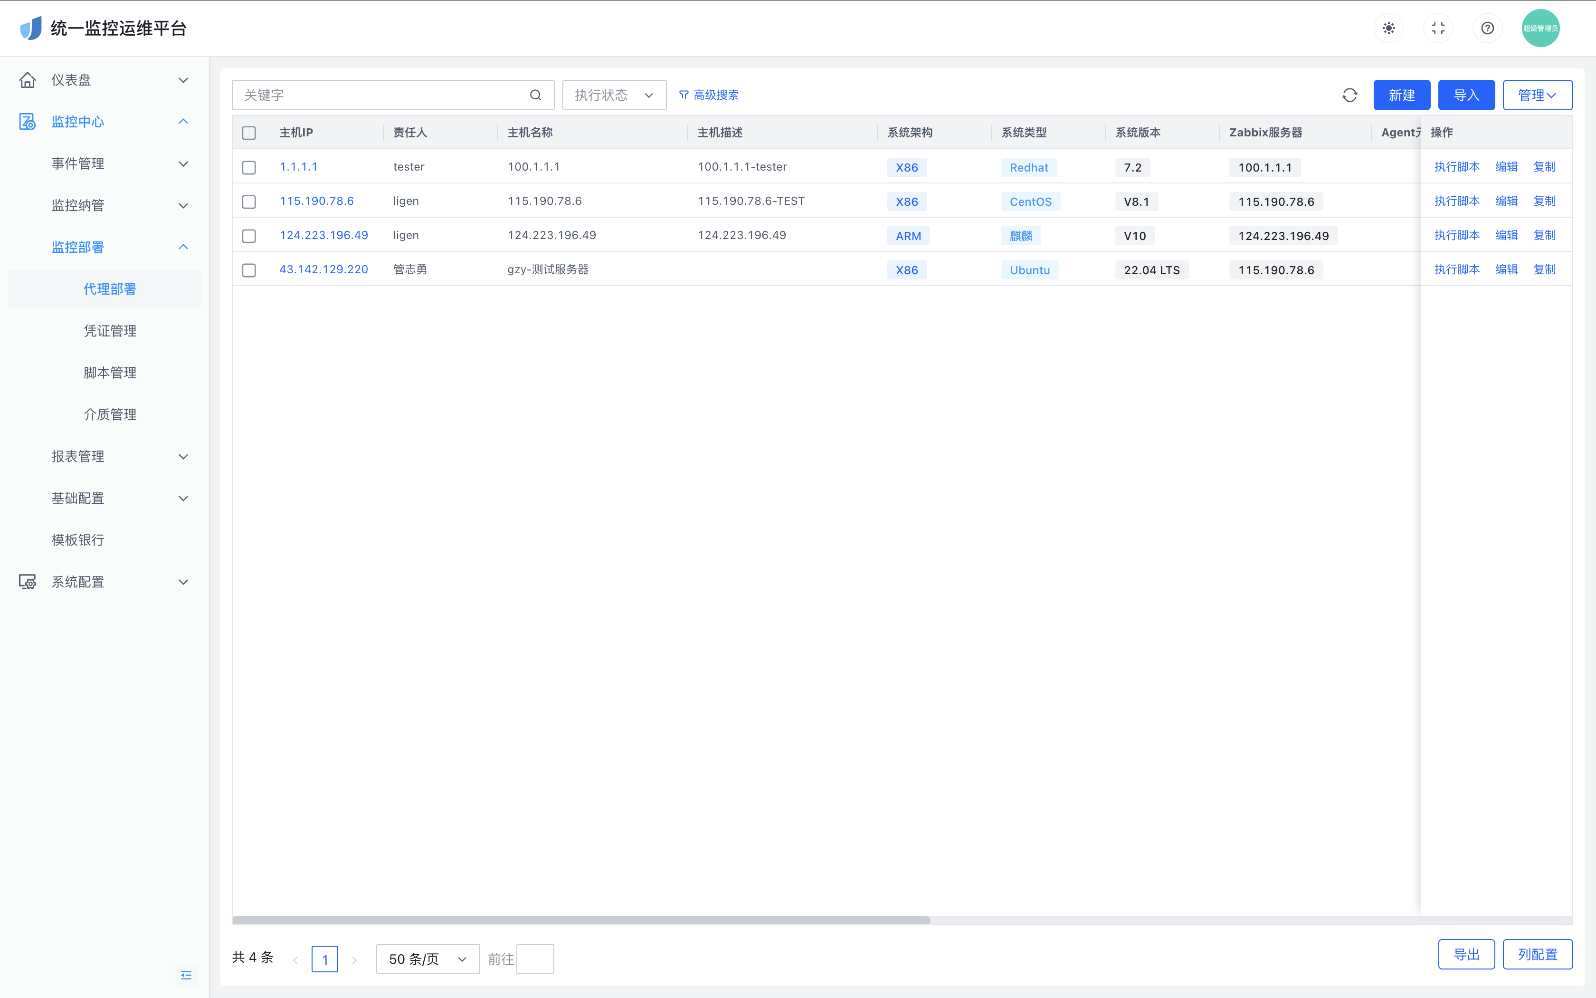Click the 仪表盘 home icon
This screenshot has height=998, width=1596.
click(28, 80)
